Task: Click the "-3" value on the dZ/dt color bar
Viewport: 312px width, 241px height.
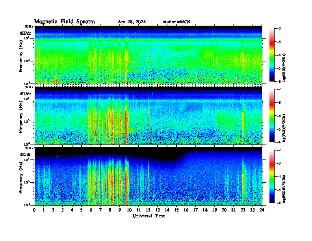Action: pos(279,163)
